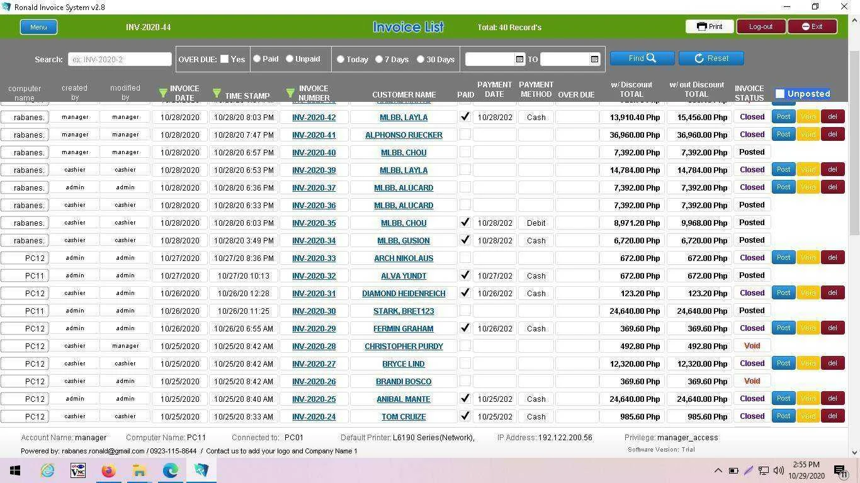Screen dimensions: 860x483
Task: Open File Explorer from taskbar
Action: click(x=139, y=470)
